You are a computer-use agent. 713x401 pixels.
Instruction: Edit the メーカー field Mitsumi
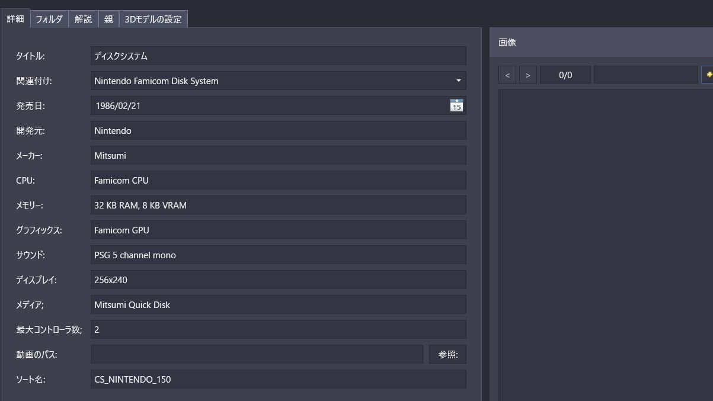pos(279,155)
